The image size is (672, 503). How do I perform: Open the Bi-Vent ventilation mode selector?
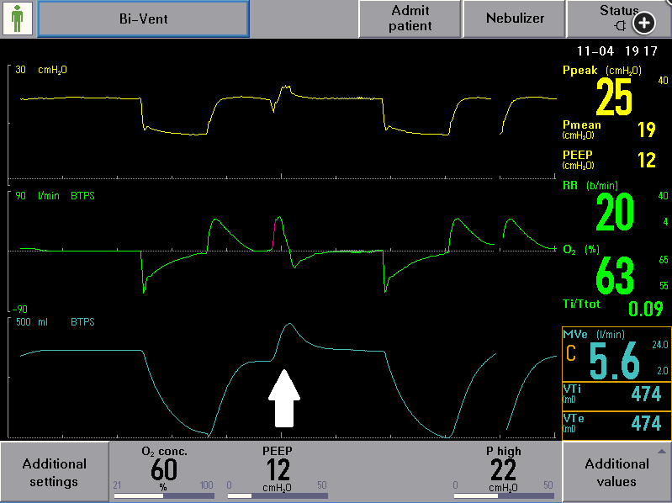tap(143, 19)
